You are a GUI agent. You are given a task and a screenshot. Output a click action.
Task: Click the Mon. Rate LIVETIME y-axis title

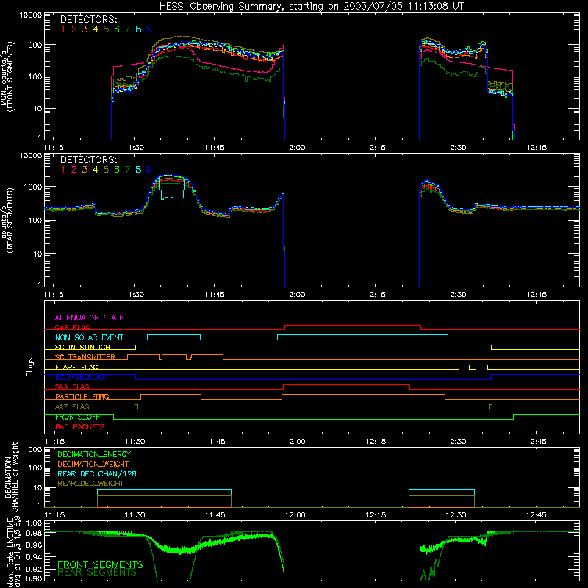(x=14, y=553)
